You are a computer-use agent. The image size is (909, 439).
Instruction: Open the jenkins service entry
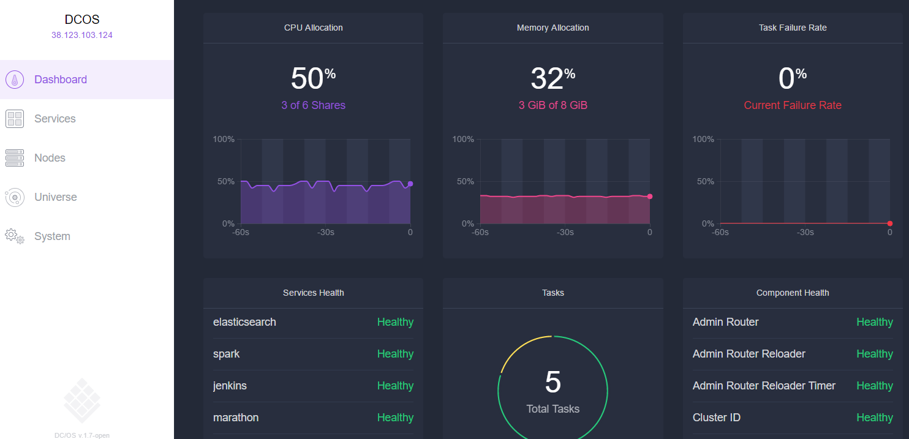230,386
